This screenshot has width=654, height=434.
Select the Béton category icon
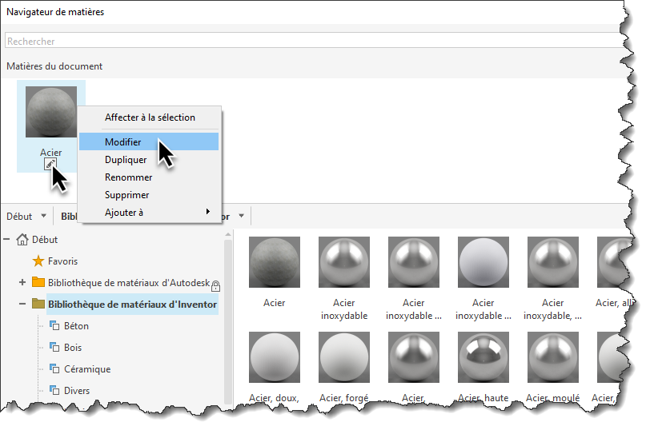[x=54, y=326]
